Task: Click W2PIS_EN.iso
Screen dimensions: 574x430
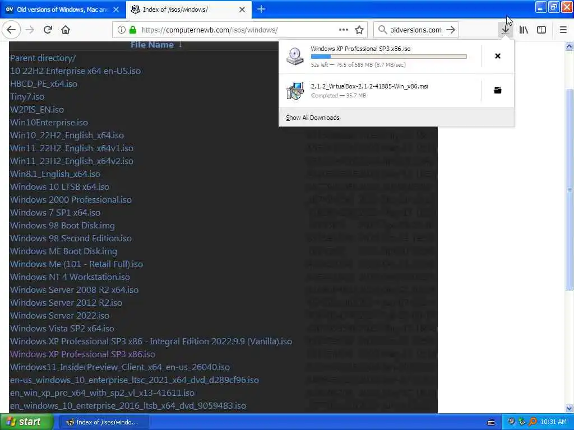Action: click(37, 110)
